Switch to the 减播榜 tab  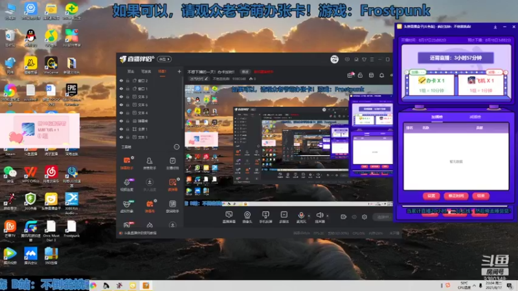(475, 117)
